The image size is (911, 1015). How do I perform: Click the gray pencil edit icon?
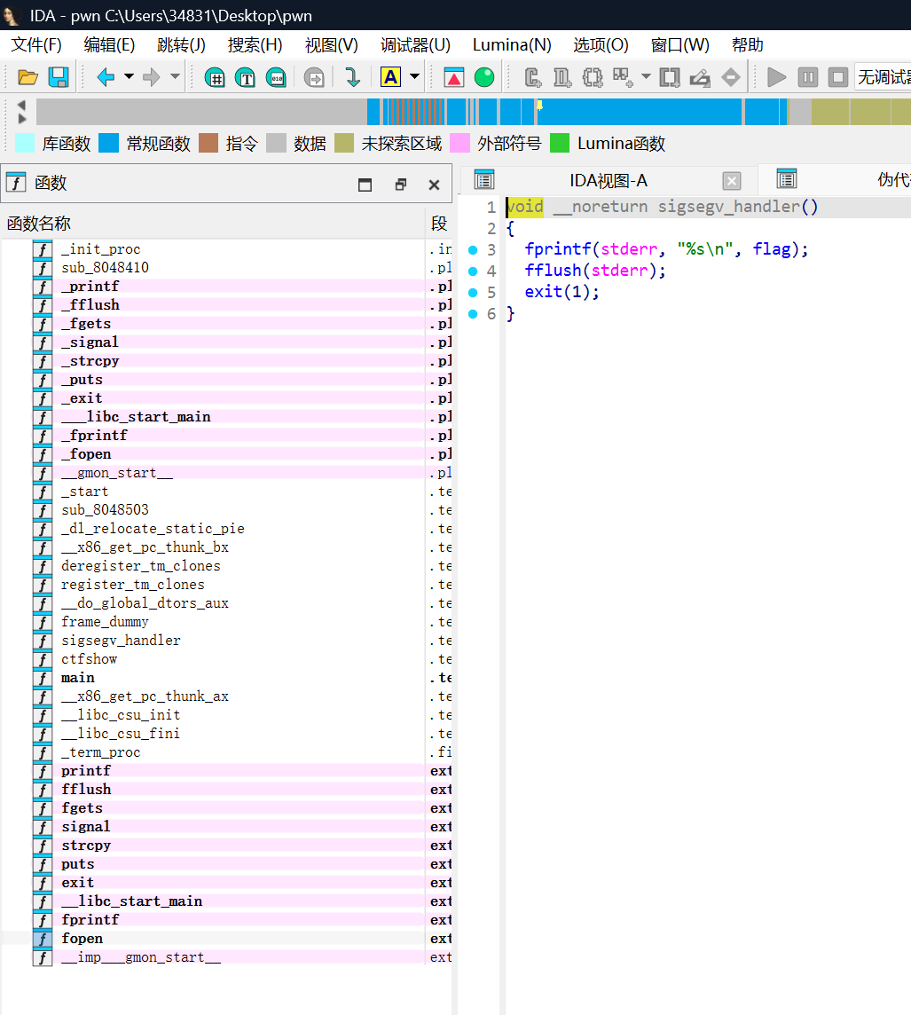click(700, 78)
